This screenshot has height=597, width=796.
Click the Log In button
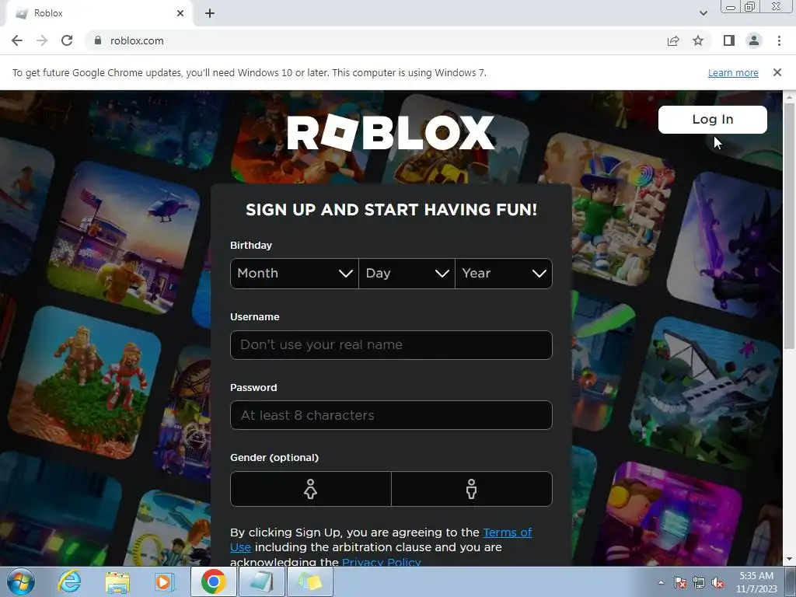[x=712, y=120]
